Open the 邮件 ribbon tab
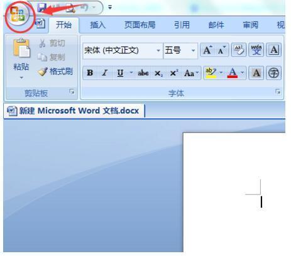Screen dimensions: 291x256 coord(216,25)
